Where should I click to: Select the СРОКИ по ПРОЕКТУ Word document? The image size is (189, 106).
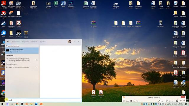(x=176, y=34)
